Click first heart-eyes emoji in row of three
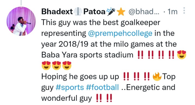 click(46, 65)
